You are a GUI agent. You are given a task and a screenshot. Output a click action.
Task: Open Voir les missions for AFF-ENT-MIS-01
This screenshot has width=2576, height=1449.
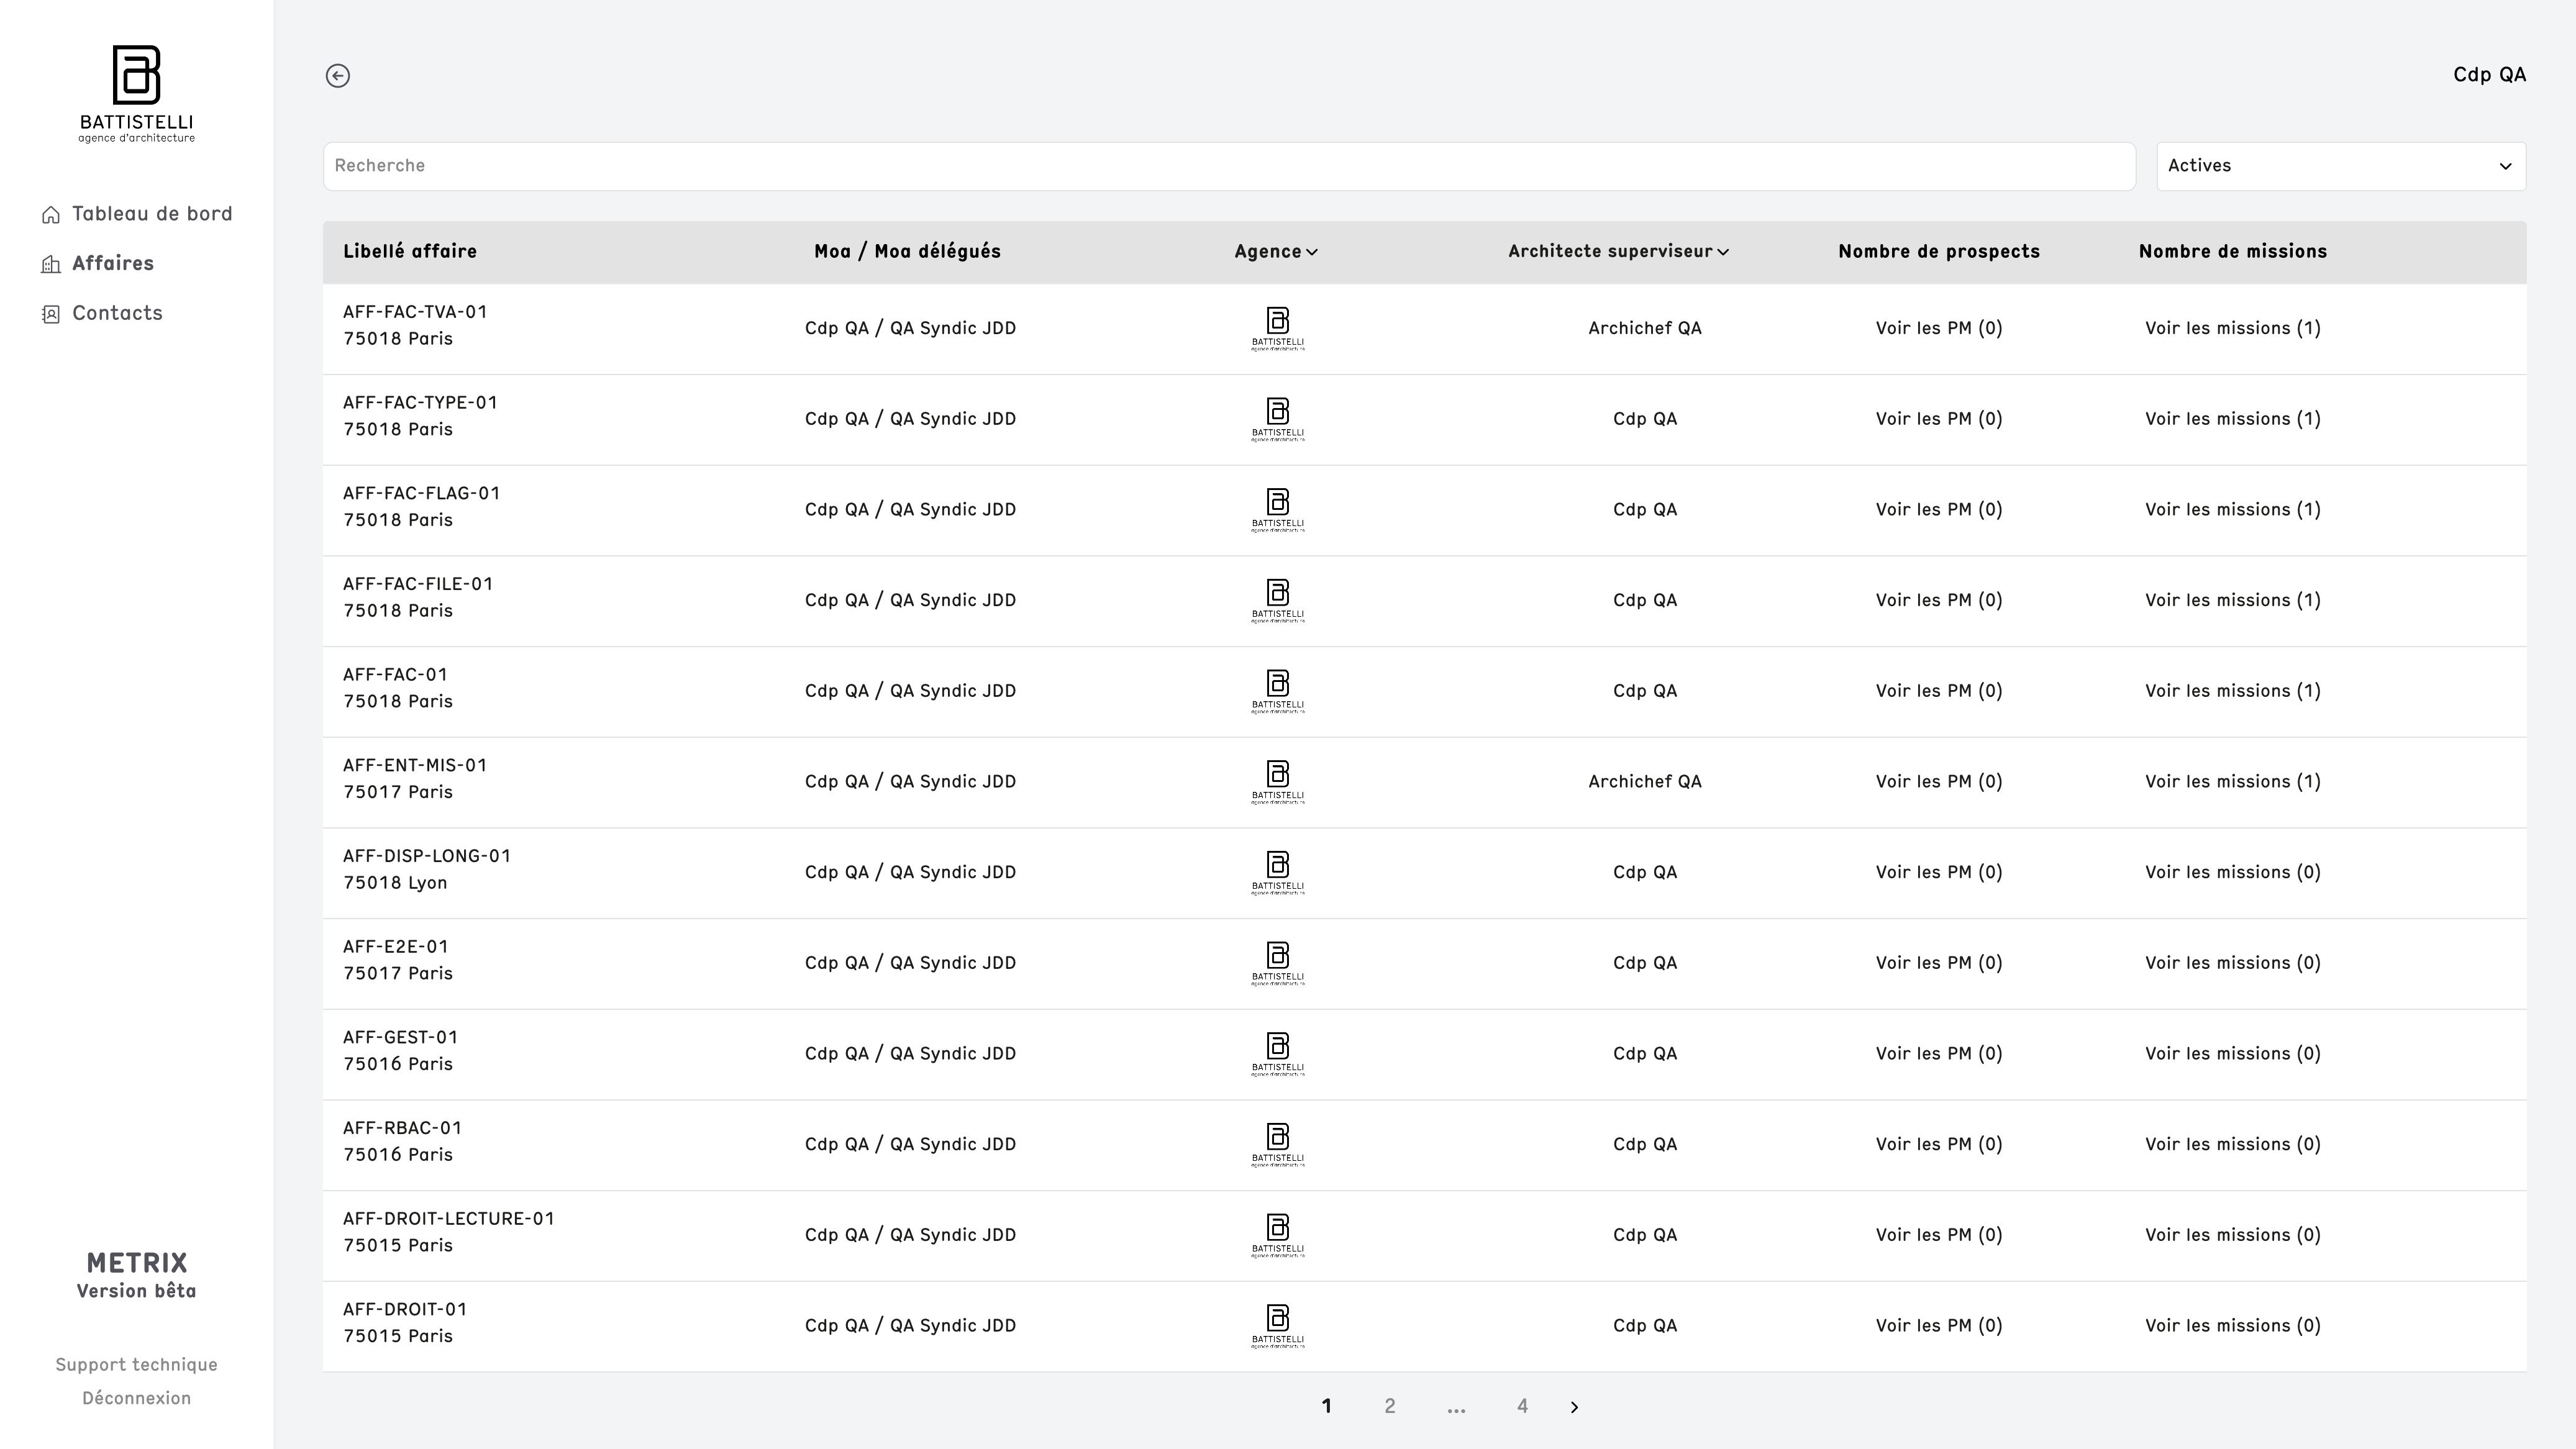click(x=2232, y=782)
